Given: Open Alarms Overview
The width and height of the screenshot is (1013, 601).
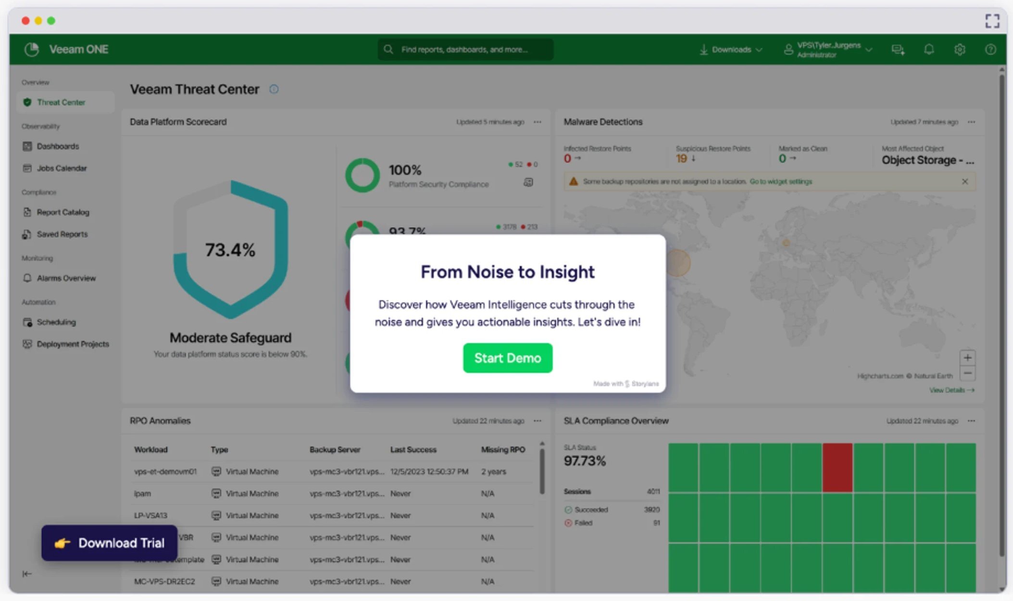Looking at the screenshot, I should (x=65, y=278).
